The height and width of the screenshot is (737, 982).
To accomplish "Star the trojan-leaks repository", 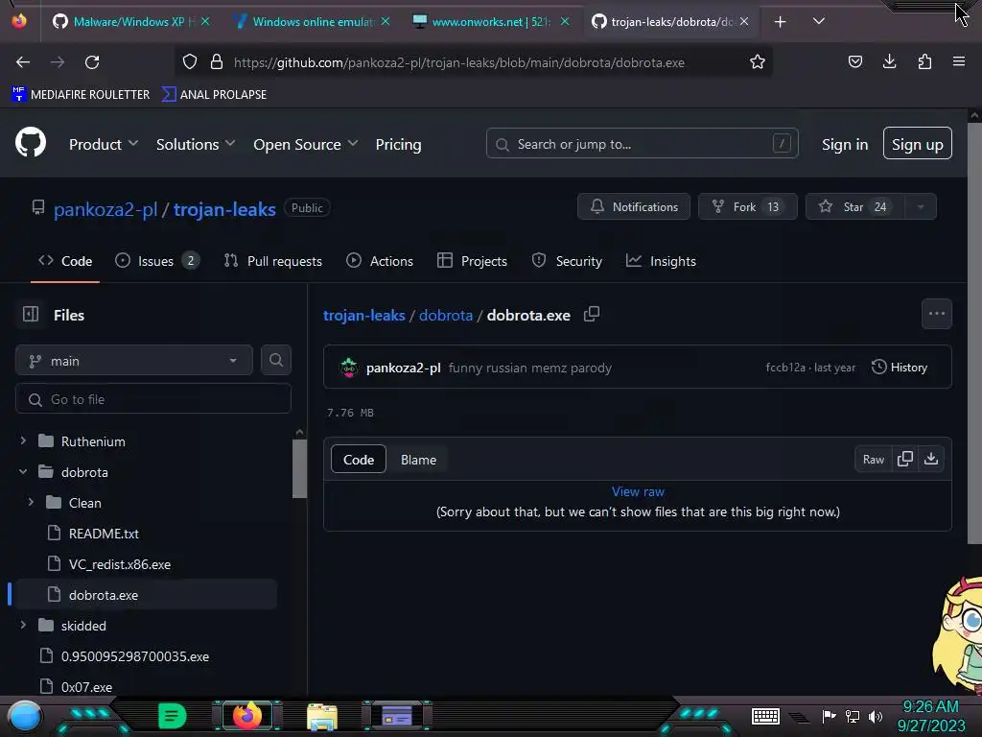I will coord(854,207).
